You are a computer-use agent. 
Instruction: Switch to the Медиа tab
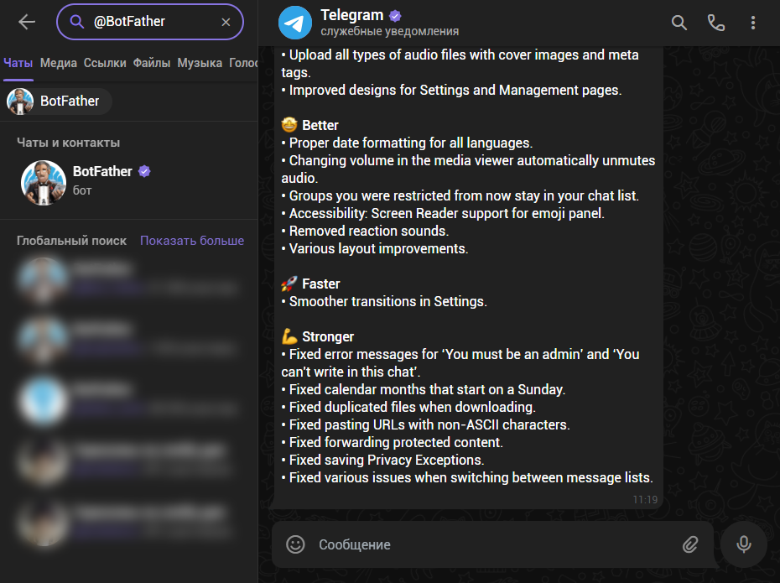coord(59,63)
